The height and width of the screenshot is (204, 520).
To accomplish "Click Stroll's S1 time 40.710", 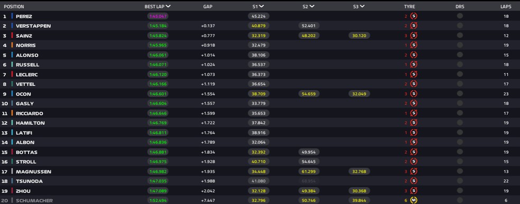I will coord(258,162).
